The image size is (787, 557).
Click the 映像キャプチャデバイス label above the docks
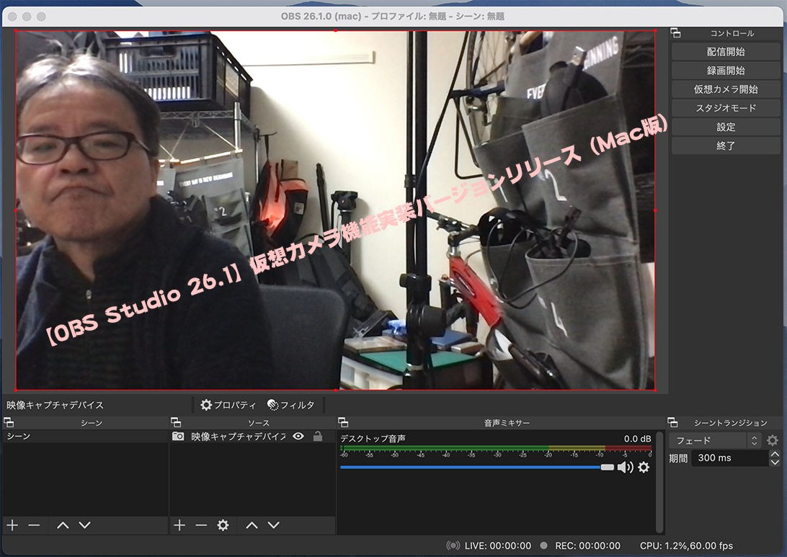pyautogui.click(x=55, y=405)
